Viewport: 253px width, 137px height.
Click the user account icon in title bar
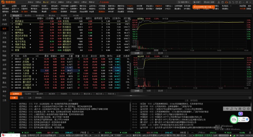[x=219, y=2]
